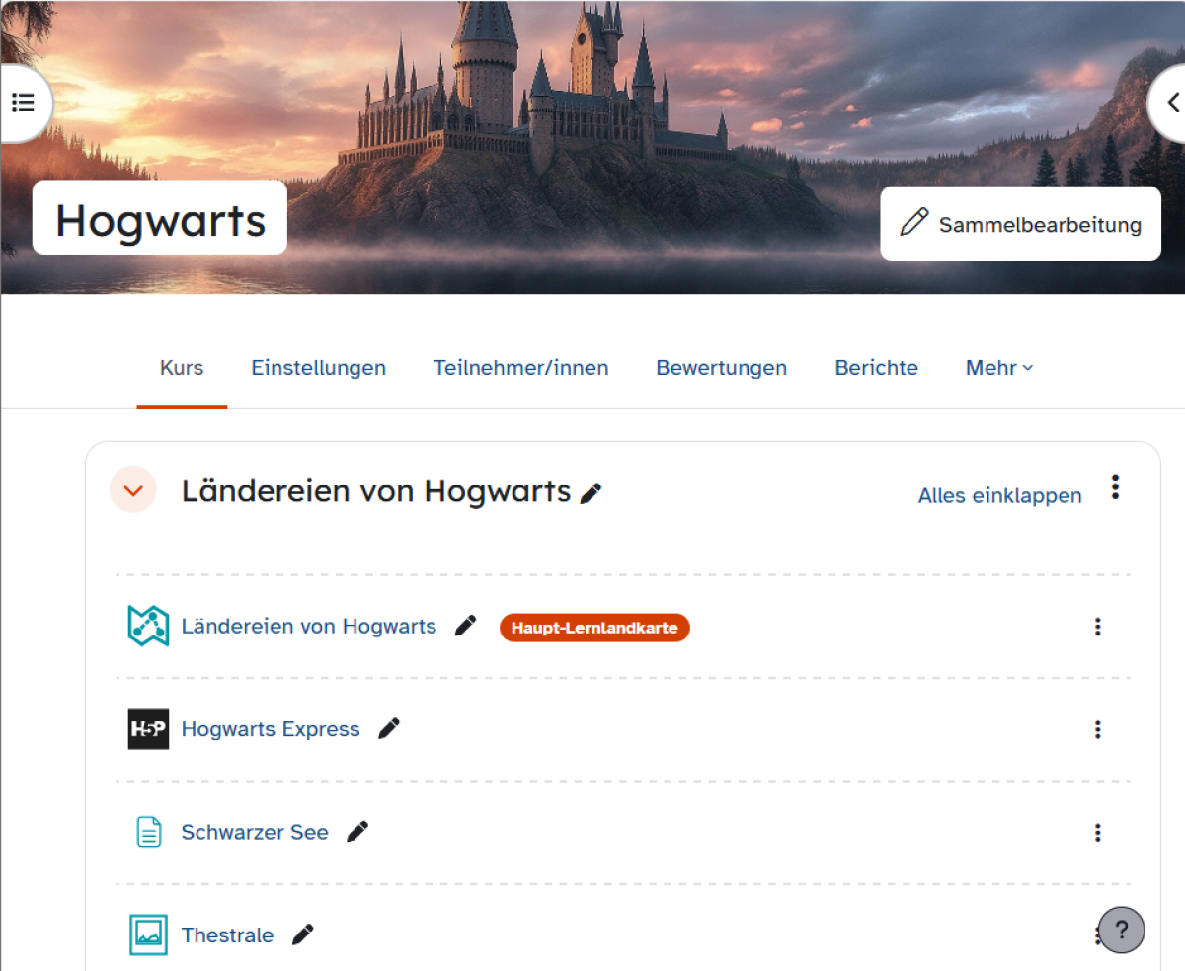Open the Thestrale activity
Viewport: 1185px width, 971px height.
[227, 934]
